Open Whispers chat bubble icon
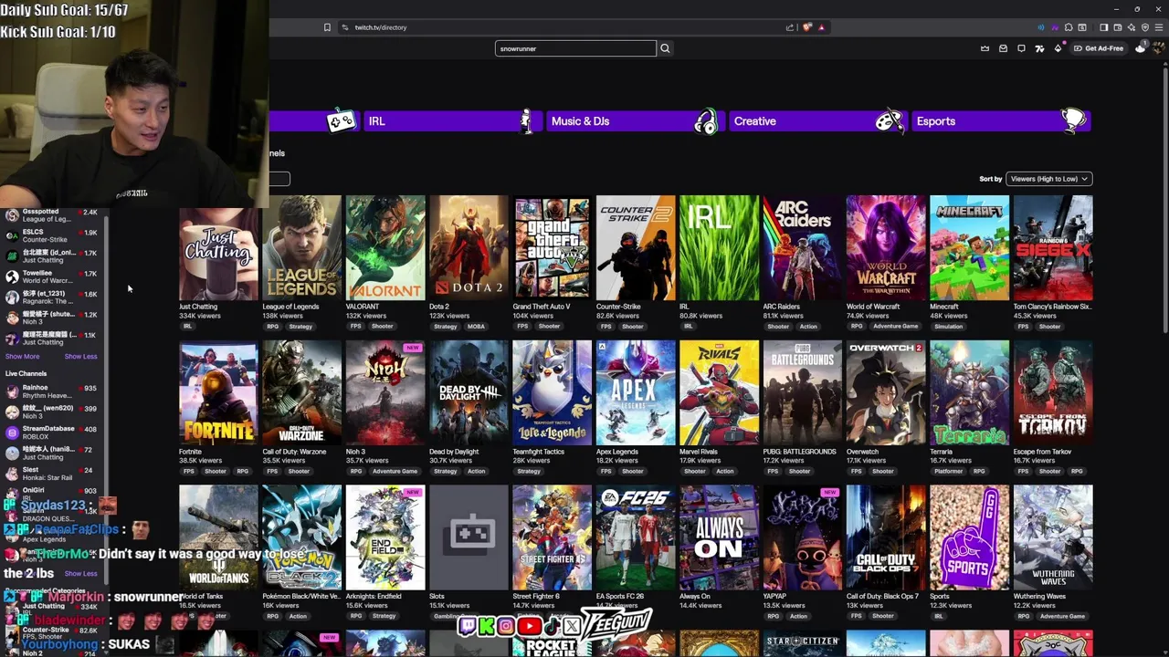 (x=1021, y=48)
